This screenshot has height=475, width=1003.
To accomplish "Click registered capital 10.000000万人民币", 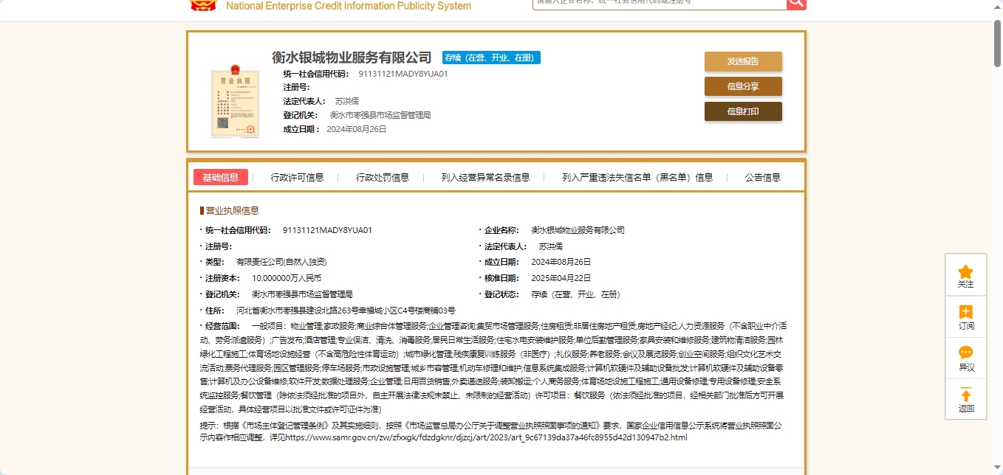I will point(287,278).
